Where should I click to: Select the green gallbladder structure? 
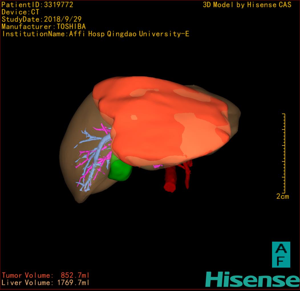[121, 171]
